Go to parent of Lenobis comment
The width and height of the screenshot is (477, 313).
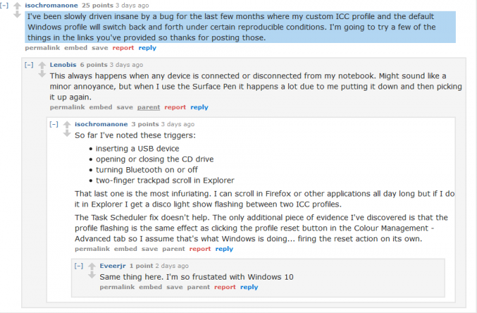point(149,107)
